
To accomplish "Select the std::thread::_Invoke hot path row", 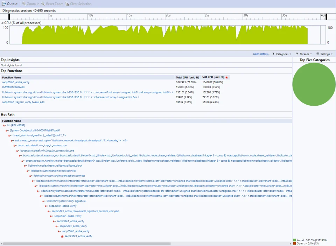I will (x=71, y=141).
